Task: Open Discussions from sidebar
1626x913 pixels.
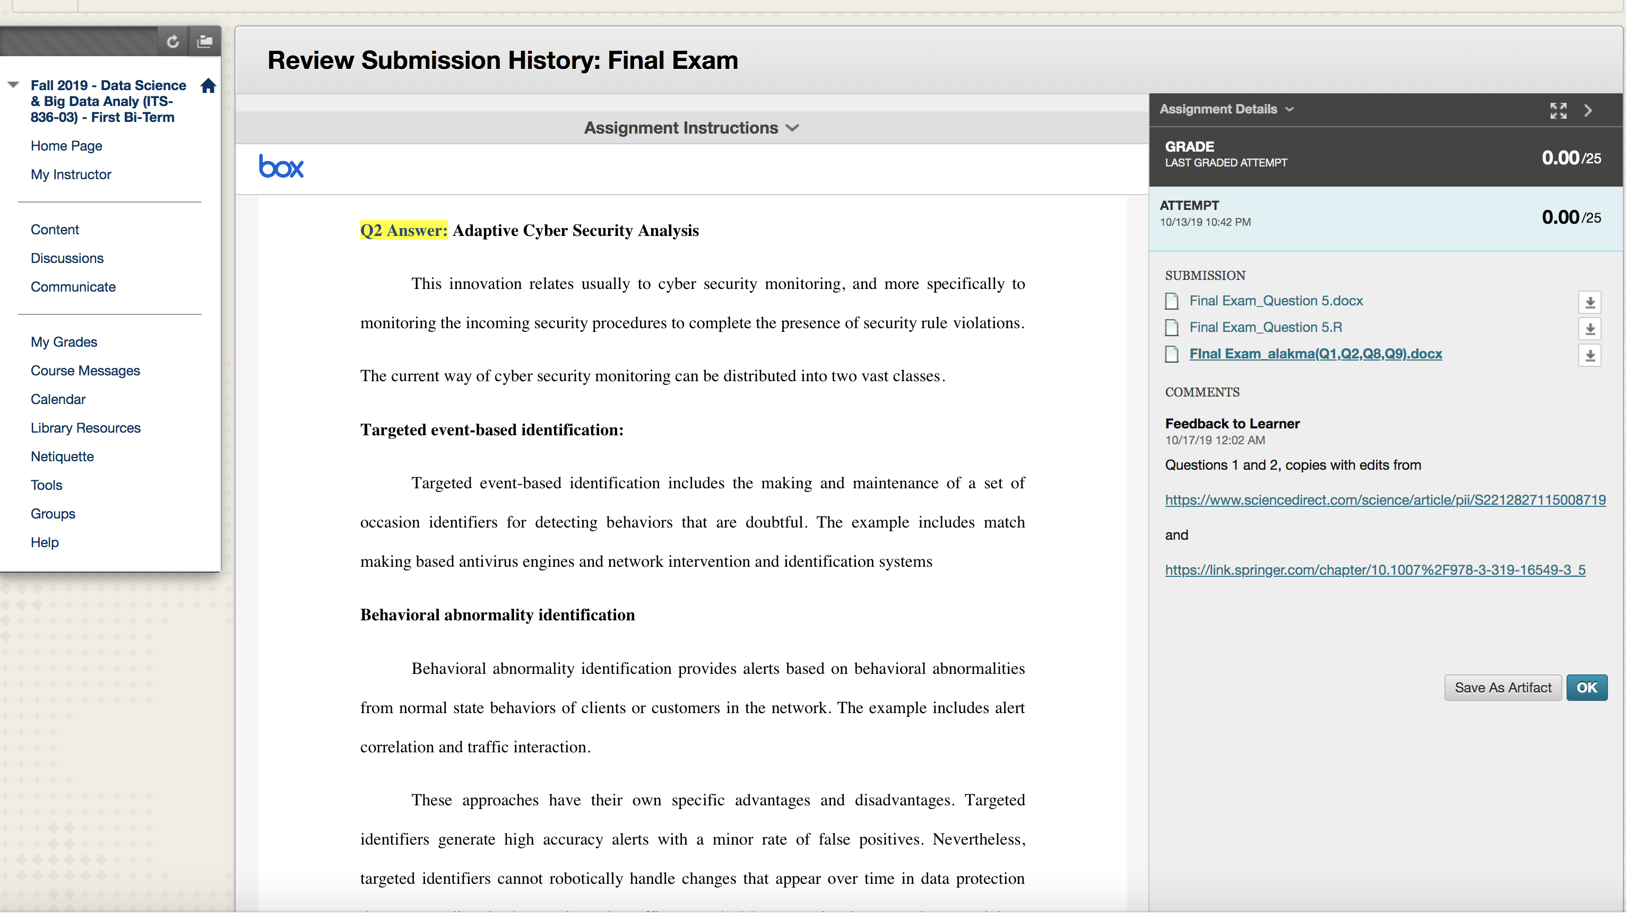Action: pos(67,259)
